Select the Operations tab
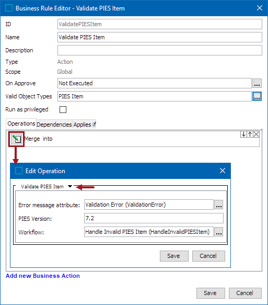Viewport: 268px width, 305px height. [21, 123]
